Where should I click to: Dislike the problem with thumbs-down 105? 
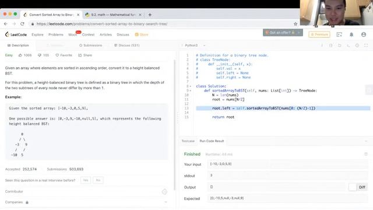43,55
